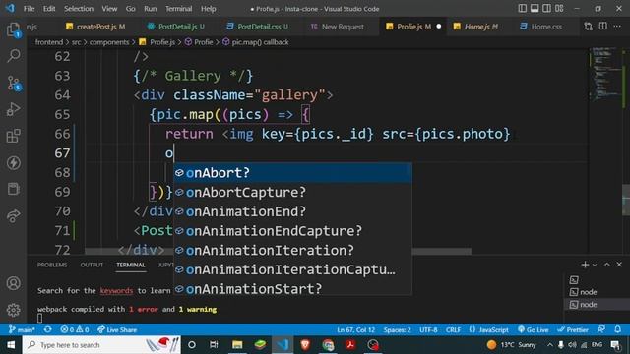Change indentation via Spaces: 2

pyautogui.click(x=397, y=330)
